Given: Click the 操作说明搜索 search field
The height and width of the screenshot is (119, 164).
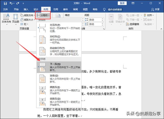Looking at the screenshot, I should 115,10.
